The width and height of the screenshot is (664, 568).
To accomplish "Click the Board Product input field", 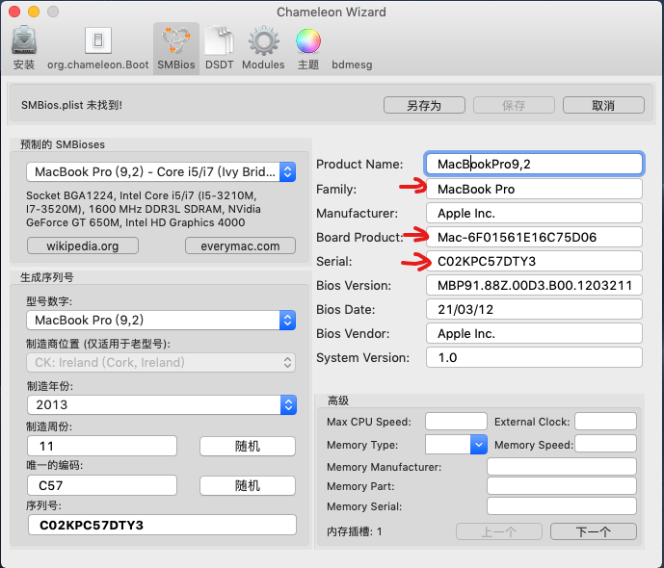I will 534,237.
